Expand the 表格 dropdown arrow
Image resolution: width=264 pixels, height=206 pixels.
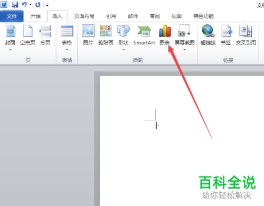click(x=67, y=50)
